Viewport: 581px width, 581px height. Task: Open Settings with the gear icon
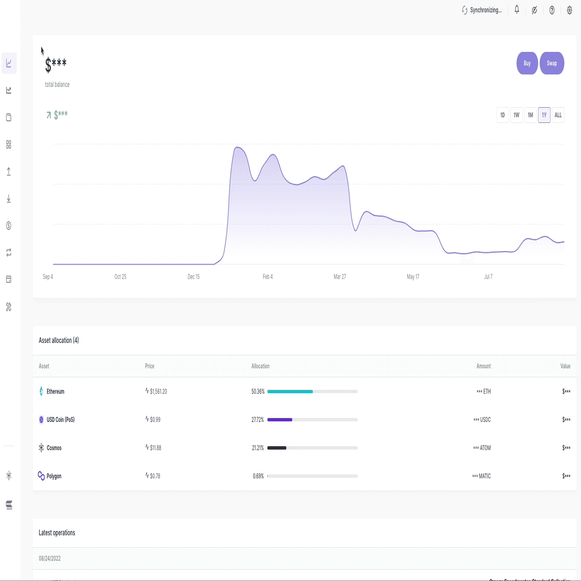[569, 10]
